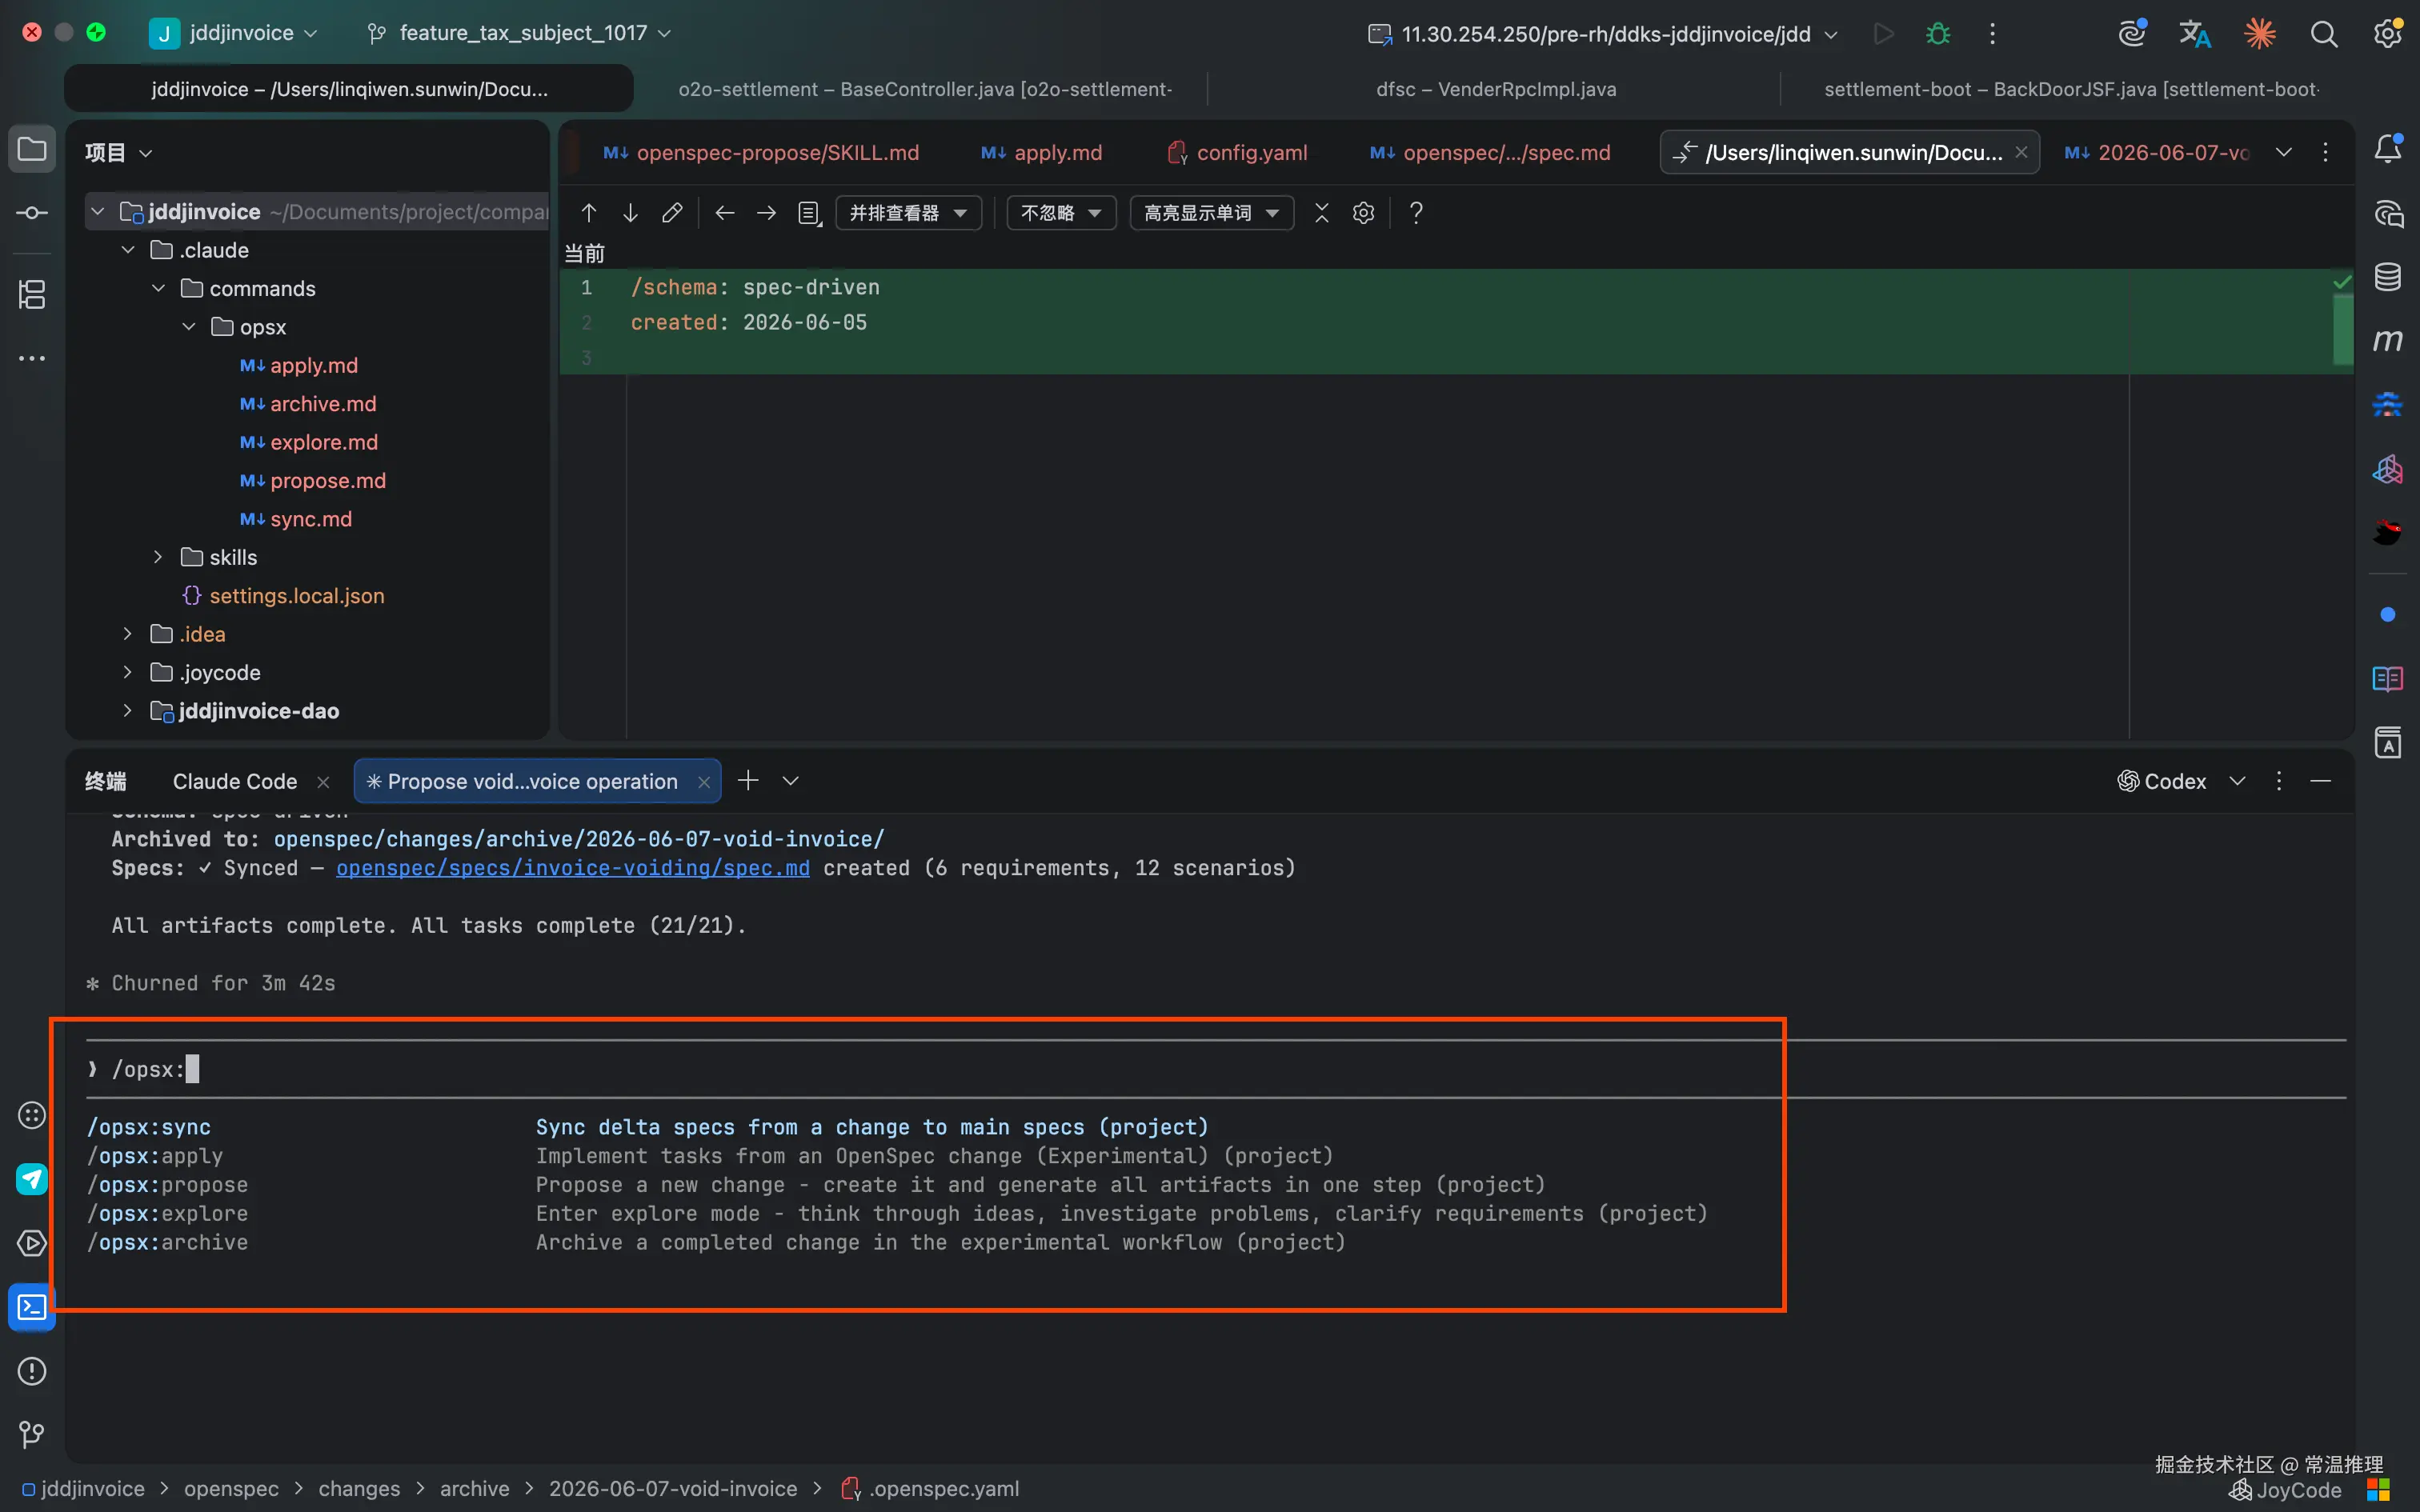Screen dimensions: 2420x1512
Task: Switch to the Claude Code terminal tab
Action: click(235, 781)
